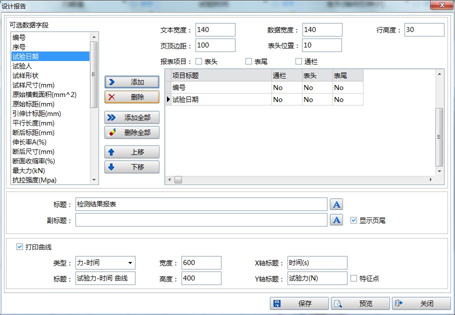Viewport: 455px width, 315px height.
Task: Click the 标题 input showing 检测结果报表
Action: (x=200, y=203)
